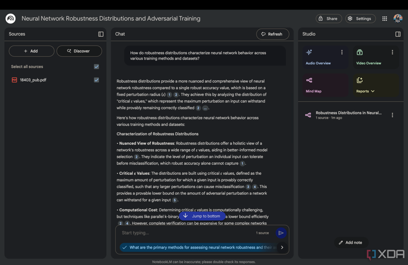The image size is (408, 265).
Task: Open the Google apps grid
Action: click(385, 19)
